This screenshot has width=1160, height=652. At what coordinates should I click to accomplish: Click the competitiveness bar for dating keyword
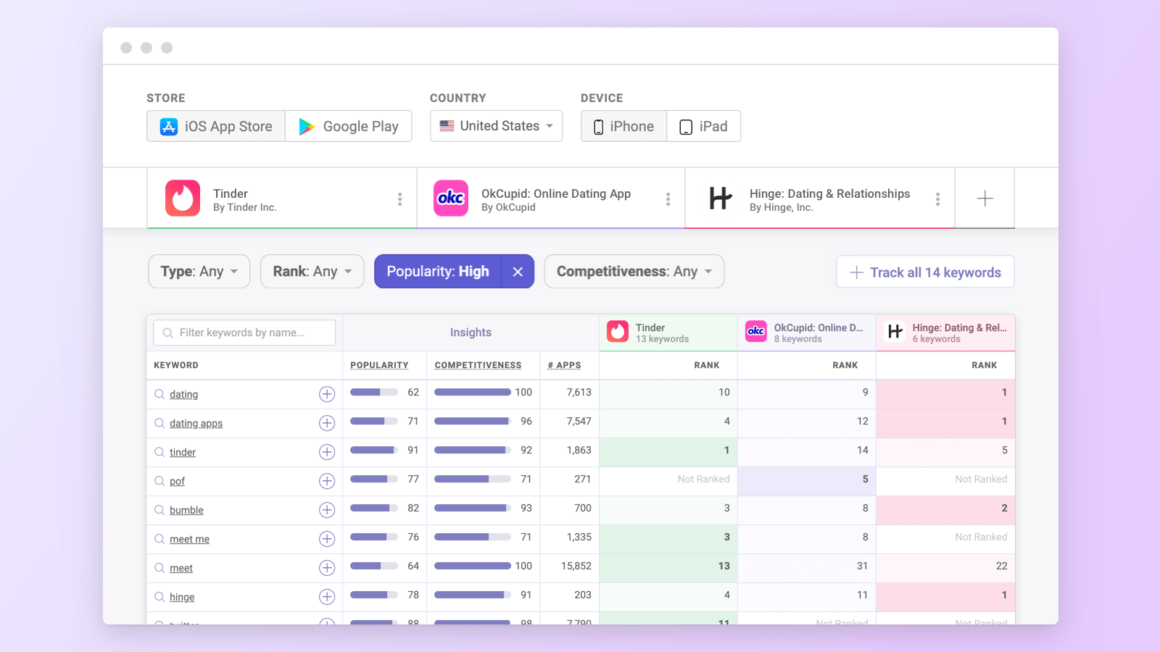pos(473,392)
